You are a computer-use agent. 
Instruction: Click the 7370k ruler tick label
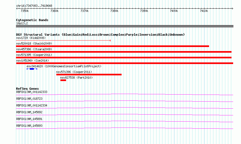click(84, 11)
